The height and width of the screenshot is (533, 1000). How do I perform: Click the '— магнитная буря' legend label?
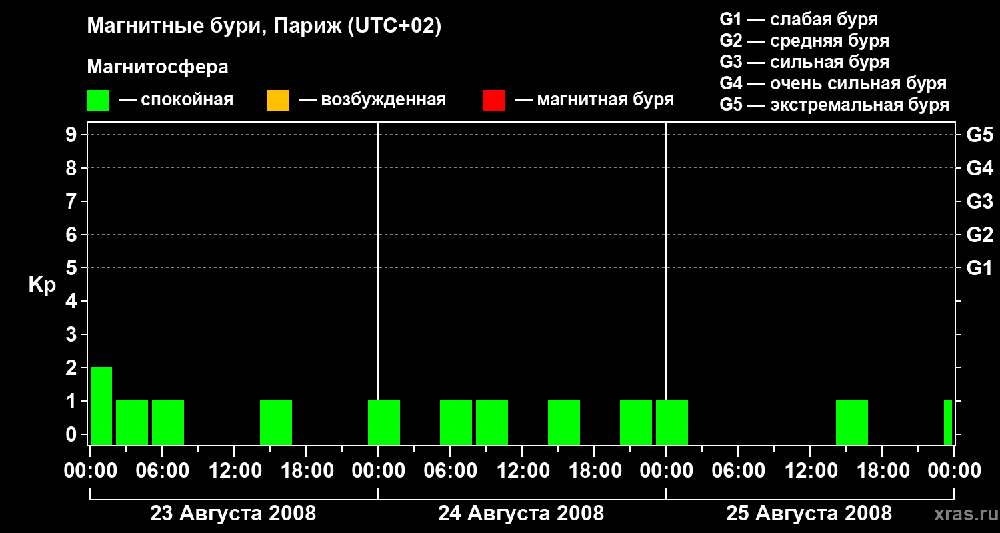click(x=595, y=100)
